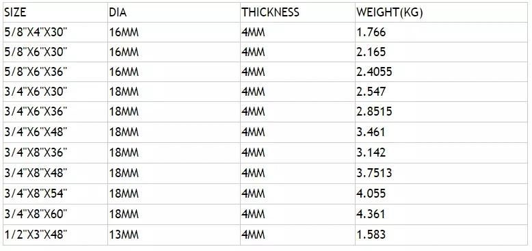
Task: Select the SIZE column header cell
Action: (55, 12)
